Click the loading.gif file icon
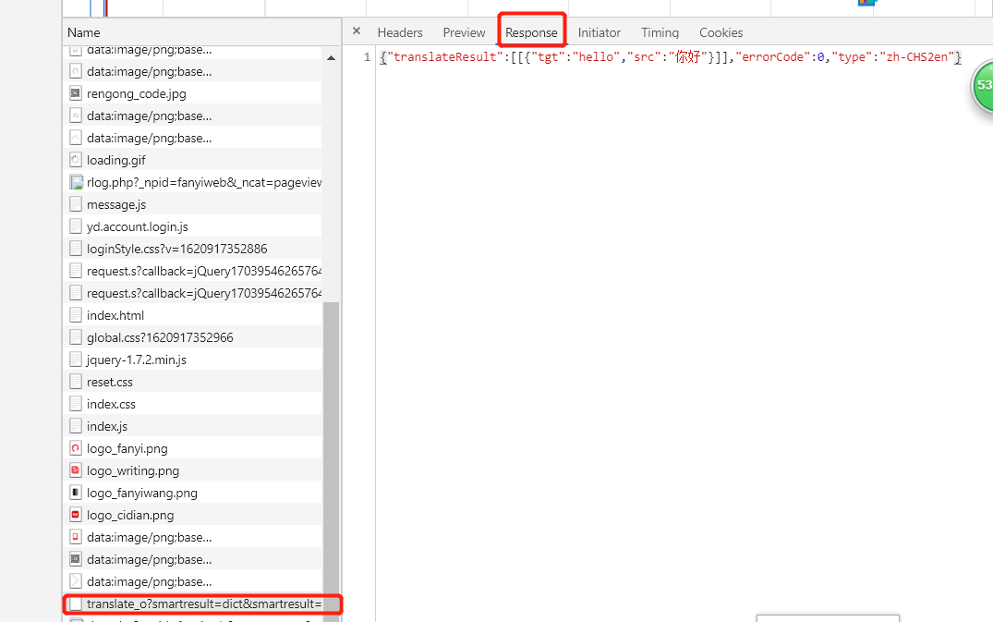Screen dimensions: 993x622 pyautogui.click(x=76, y=160)
